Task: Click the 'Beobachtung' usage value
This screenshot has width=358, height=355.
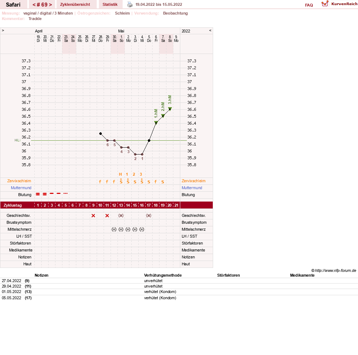Action: click(175, 13)
